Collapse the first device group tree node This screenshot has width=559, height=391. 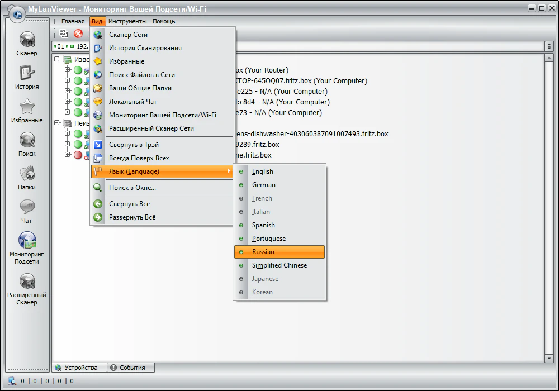[x=57, y=60]
